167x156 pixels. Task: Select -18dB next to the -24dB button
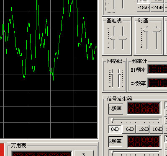click(x=144, y=8)
